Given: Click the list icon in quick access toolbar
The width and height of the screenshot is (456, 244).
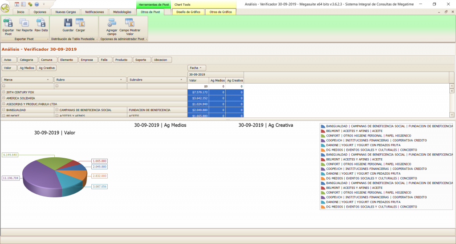Looking at the screenshot, I should pos(23,4).
